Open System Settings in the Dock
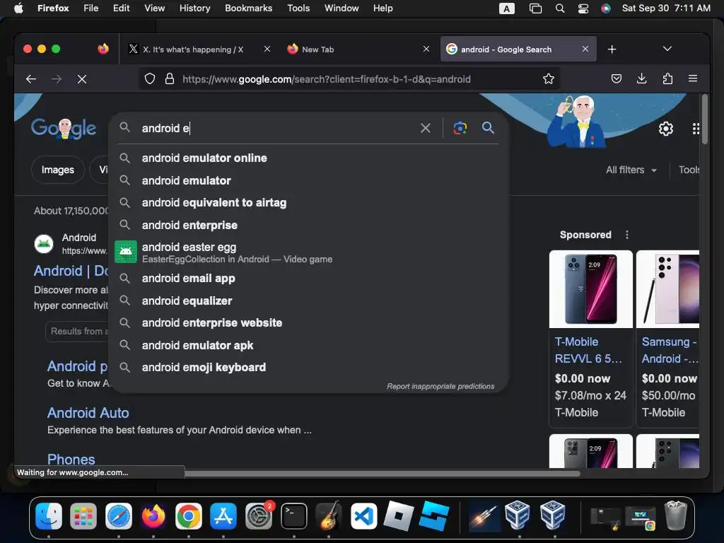Viewport: 724px width, 543px height. [259, 515]
